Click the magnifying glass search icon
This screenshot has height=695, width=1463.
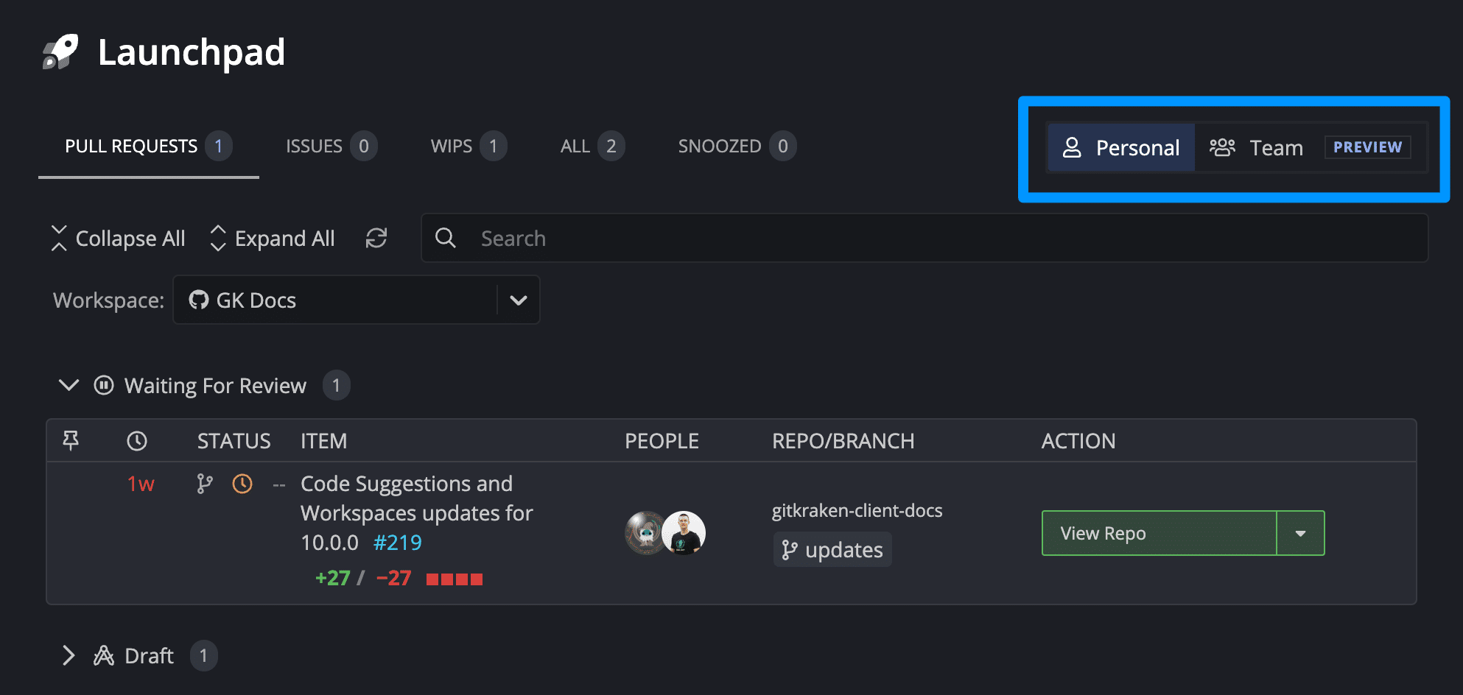[x=445, y=238]
